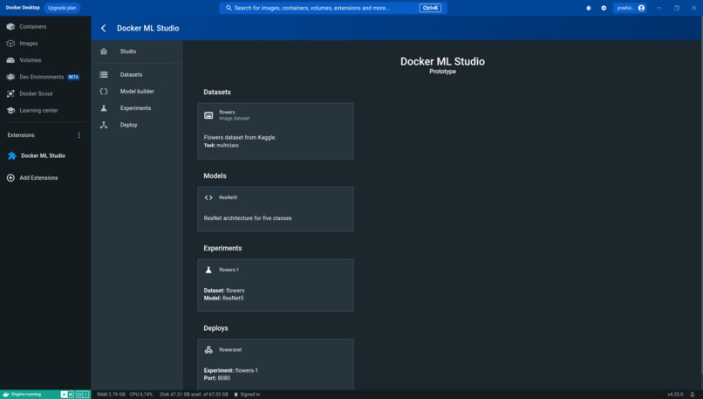Click the Signed in status indicator
Screen dimensions: 703x399
[247, 395]
